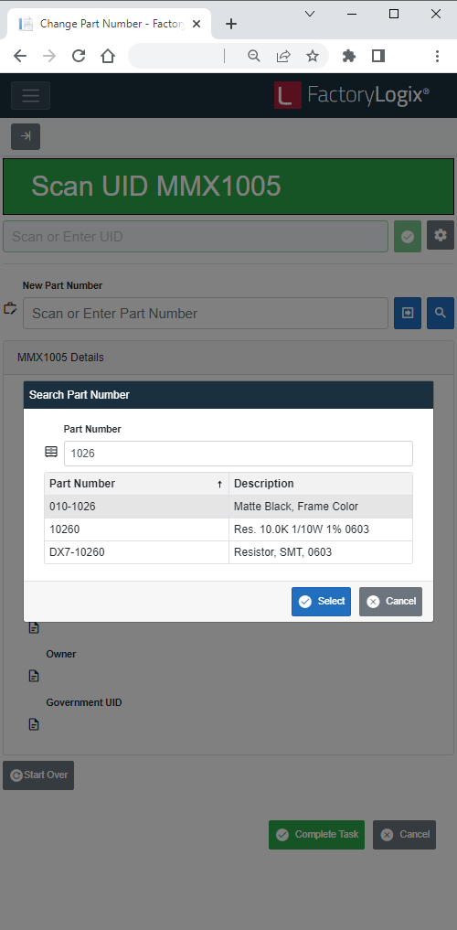The height and width of the screenshot is (930, 457).
Task: Click the Start Over button
Action: click(x=38, y=775)
